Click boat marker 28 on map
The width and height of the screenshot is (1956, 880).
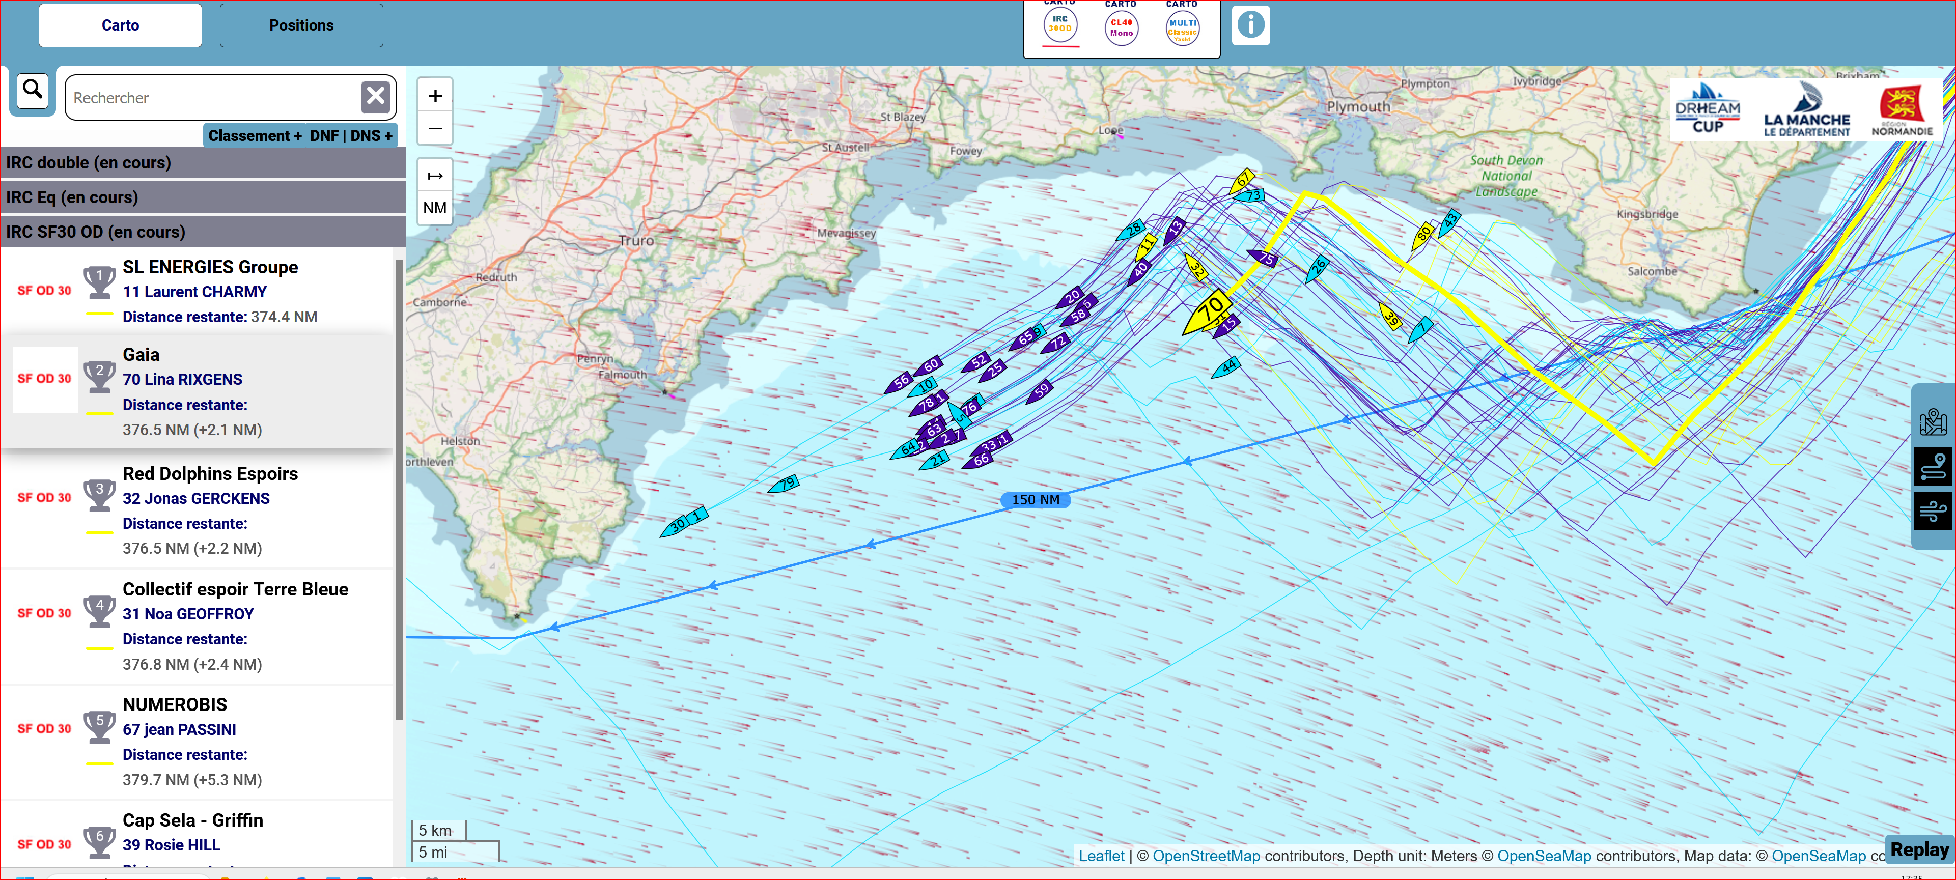(x=1131, y=230)
